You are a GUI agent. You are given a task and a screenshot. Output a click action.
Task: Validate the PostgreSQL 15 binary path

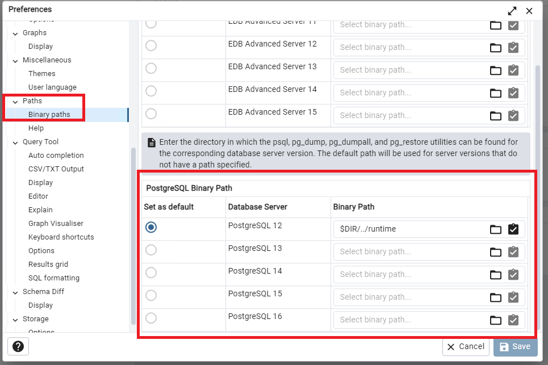[513, 297]
